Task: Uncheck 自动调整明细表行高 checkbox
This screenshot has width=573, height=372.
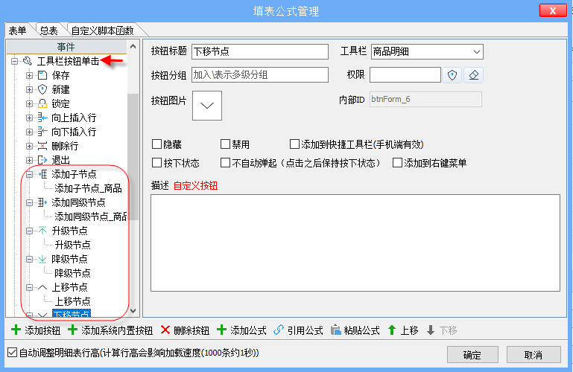Action: 12,353
